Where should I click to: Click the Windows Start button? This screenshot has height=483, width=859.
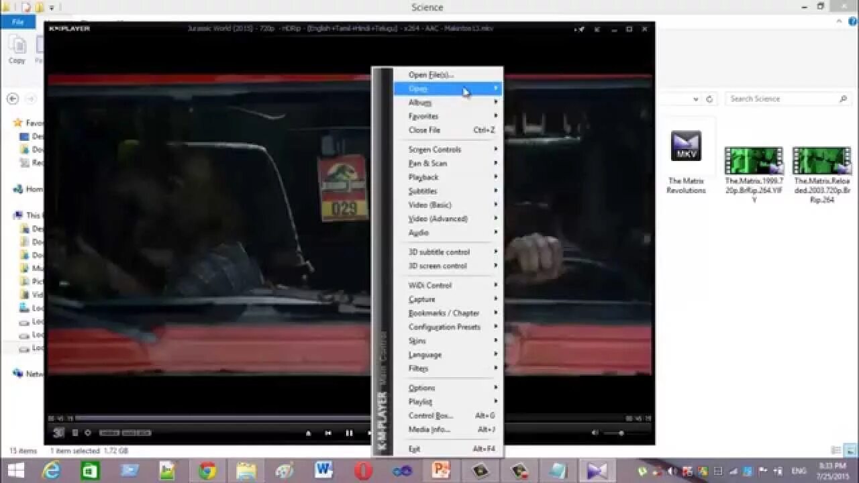pos(16,470)
